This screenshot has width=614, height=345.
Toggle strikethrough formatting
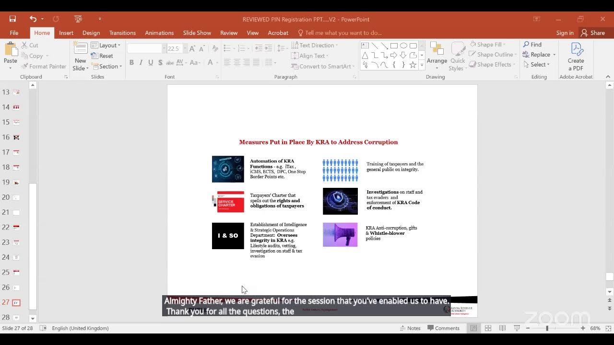pyautogui.click(x=170, y=62)
